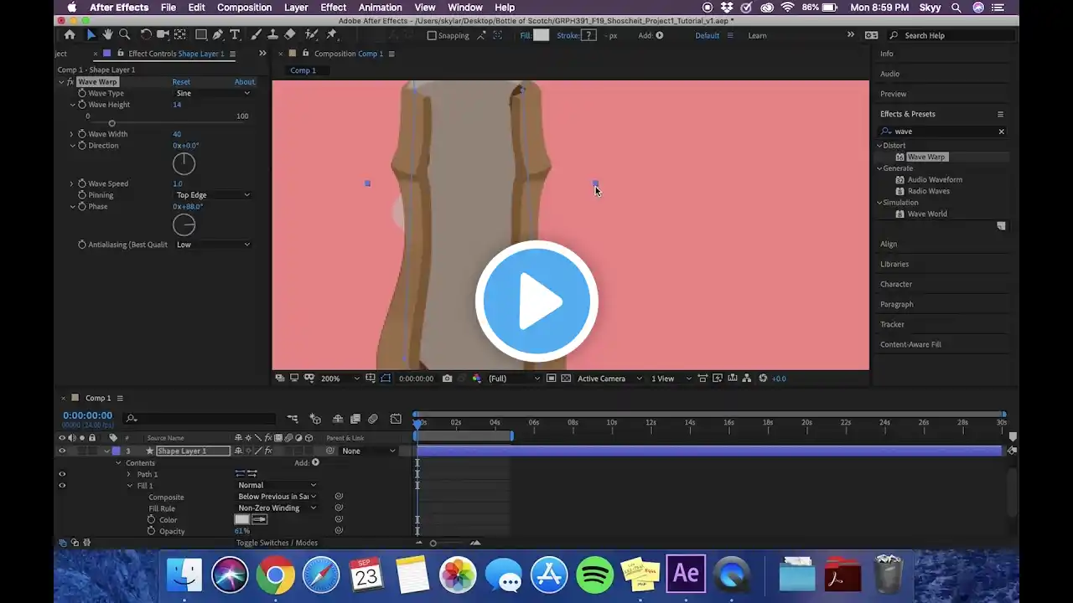
Task: Hide Shape Layer 1 with eye icon
Action: pyautogui.click(x=61, y=451)
